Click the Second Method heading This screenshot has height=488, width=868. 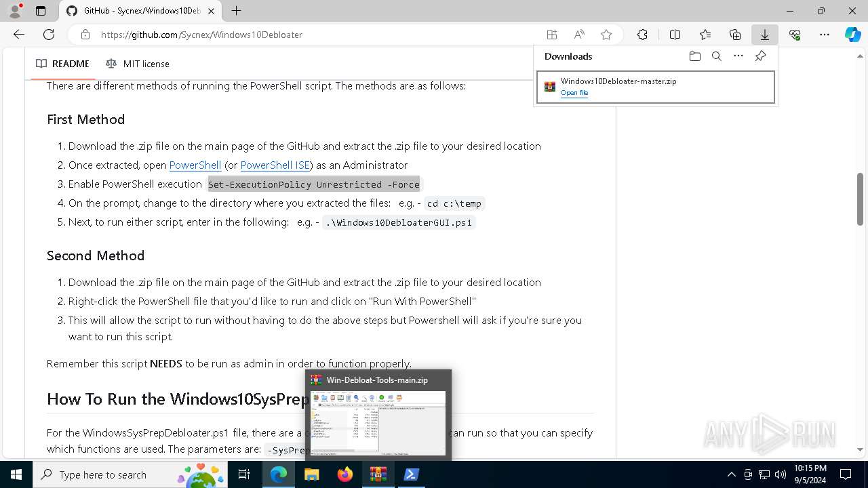(x=96, y=256)
